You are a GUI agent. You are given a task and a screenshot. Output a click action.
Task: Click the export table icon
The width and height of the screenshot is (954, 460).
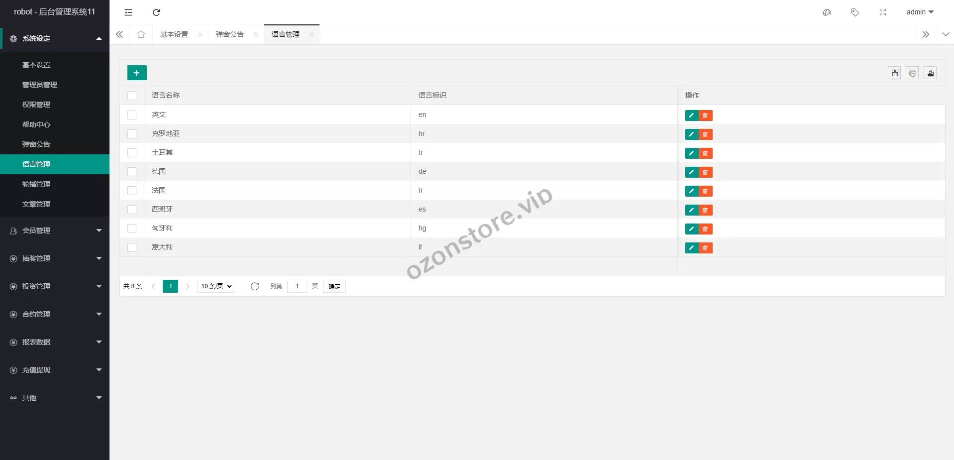click(930, 73)
